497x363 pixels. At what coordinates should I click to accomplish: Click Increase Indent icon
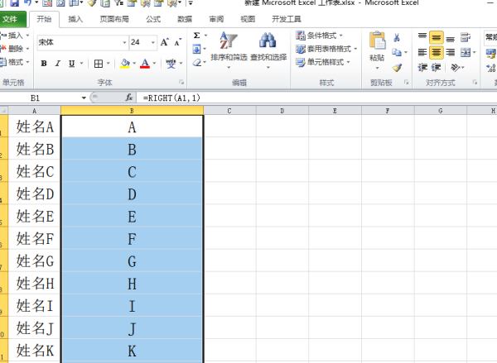pyautogui.click(x=437, y=67)
